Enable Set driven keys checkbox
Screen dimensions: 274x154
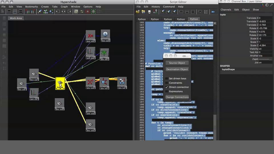coord(166,79)
